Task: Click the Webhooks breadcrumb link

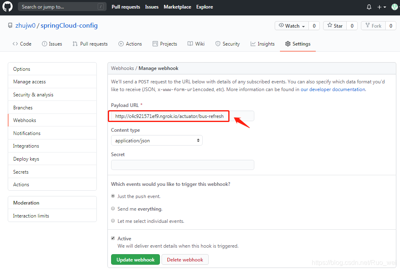Action: [122, 68]
